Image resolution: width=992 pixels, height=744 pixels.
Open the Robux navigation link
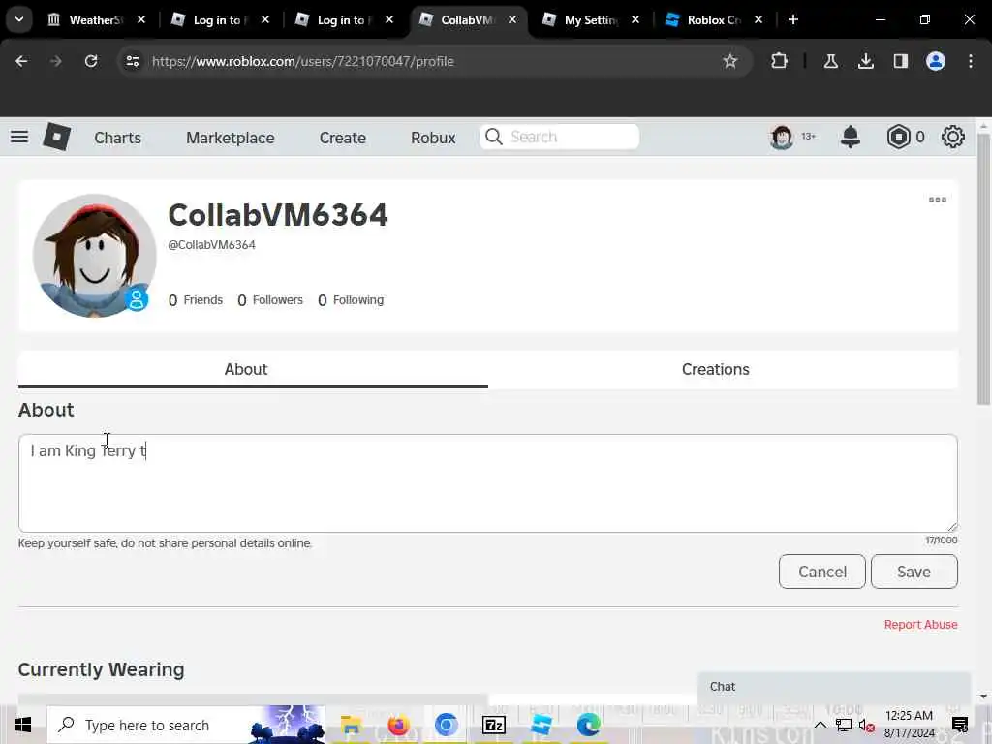[433, 138]
